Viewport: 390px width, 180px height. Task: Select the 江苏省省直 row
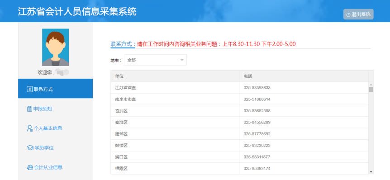click(239, 88)
